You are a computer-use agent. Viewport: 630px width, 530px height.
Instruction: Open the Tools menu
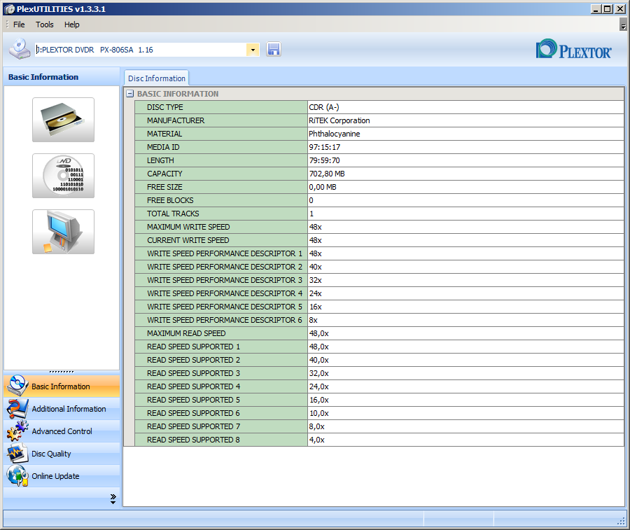(x=45, y=25)
